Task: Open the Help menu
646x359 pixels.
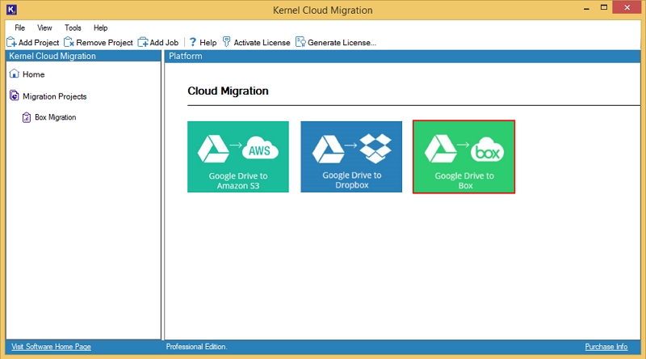Action: point(100,27)
